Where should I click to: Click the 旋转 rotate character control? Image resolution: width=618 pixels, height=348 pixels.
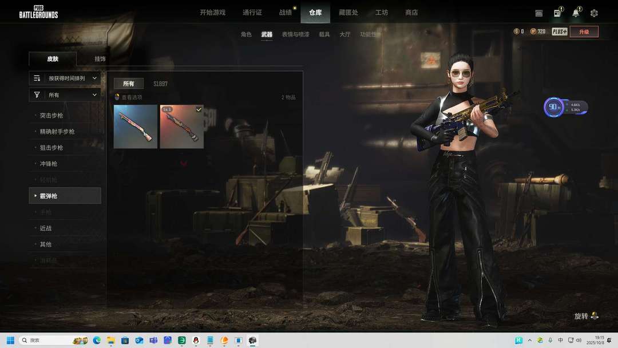pos(587,316)
